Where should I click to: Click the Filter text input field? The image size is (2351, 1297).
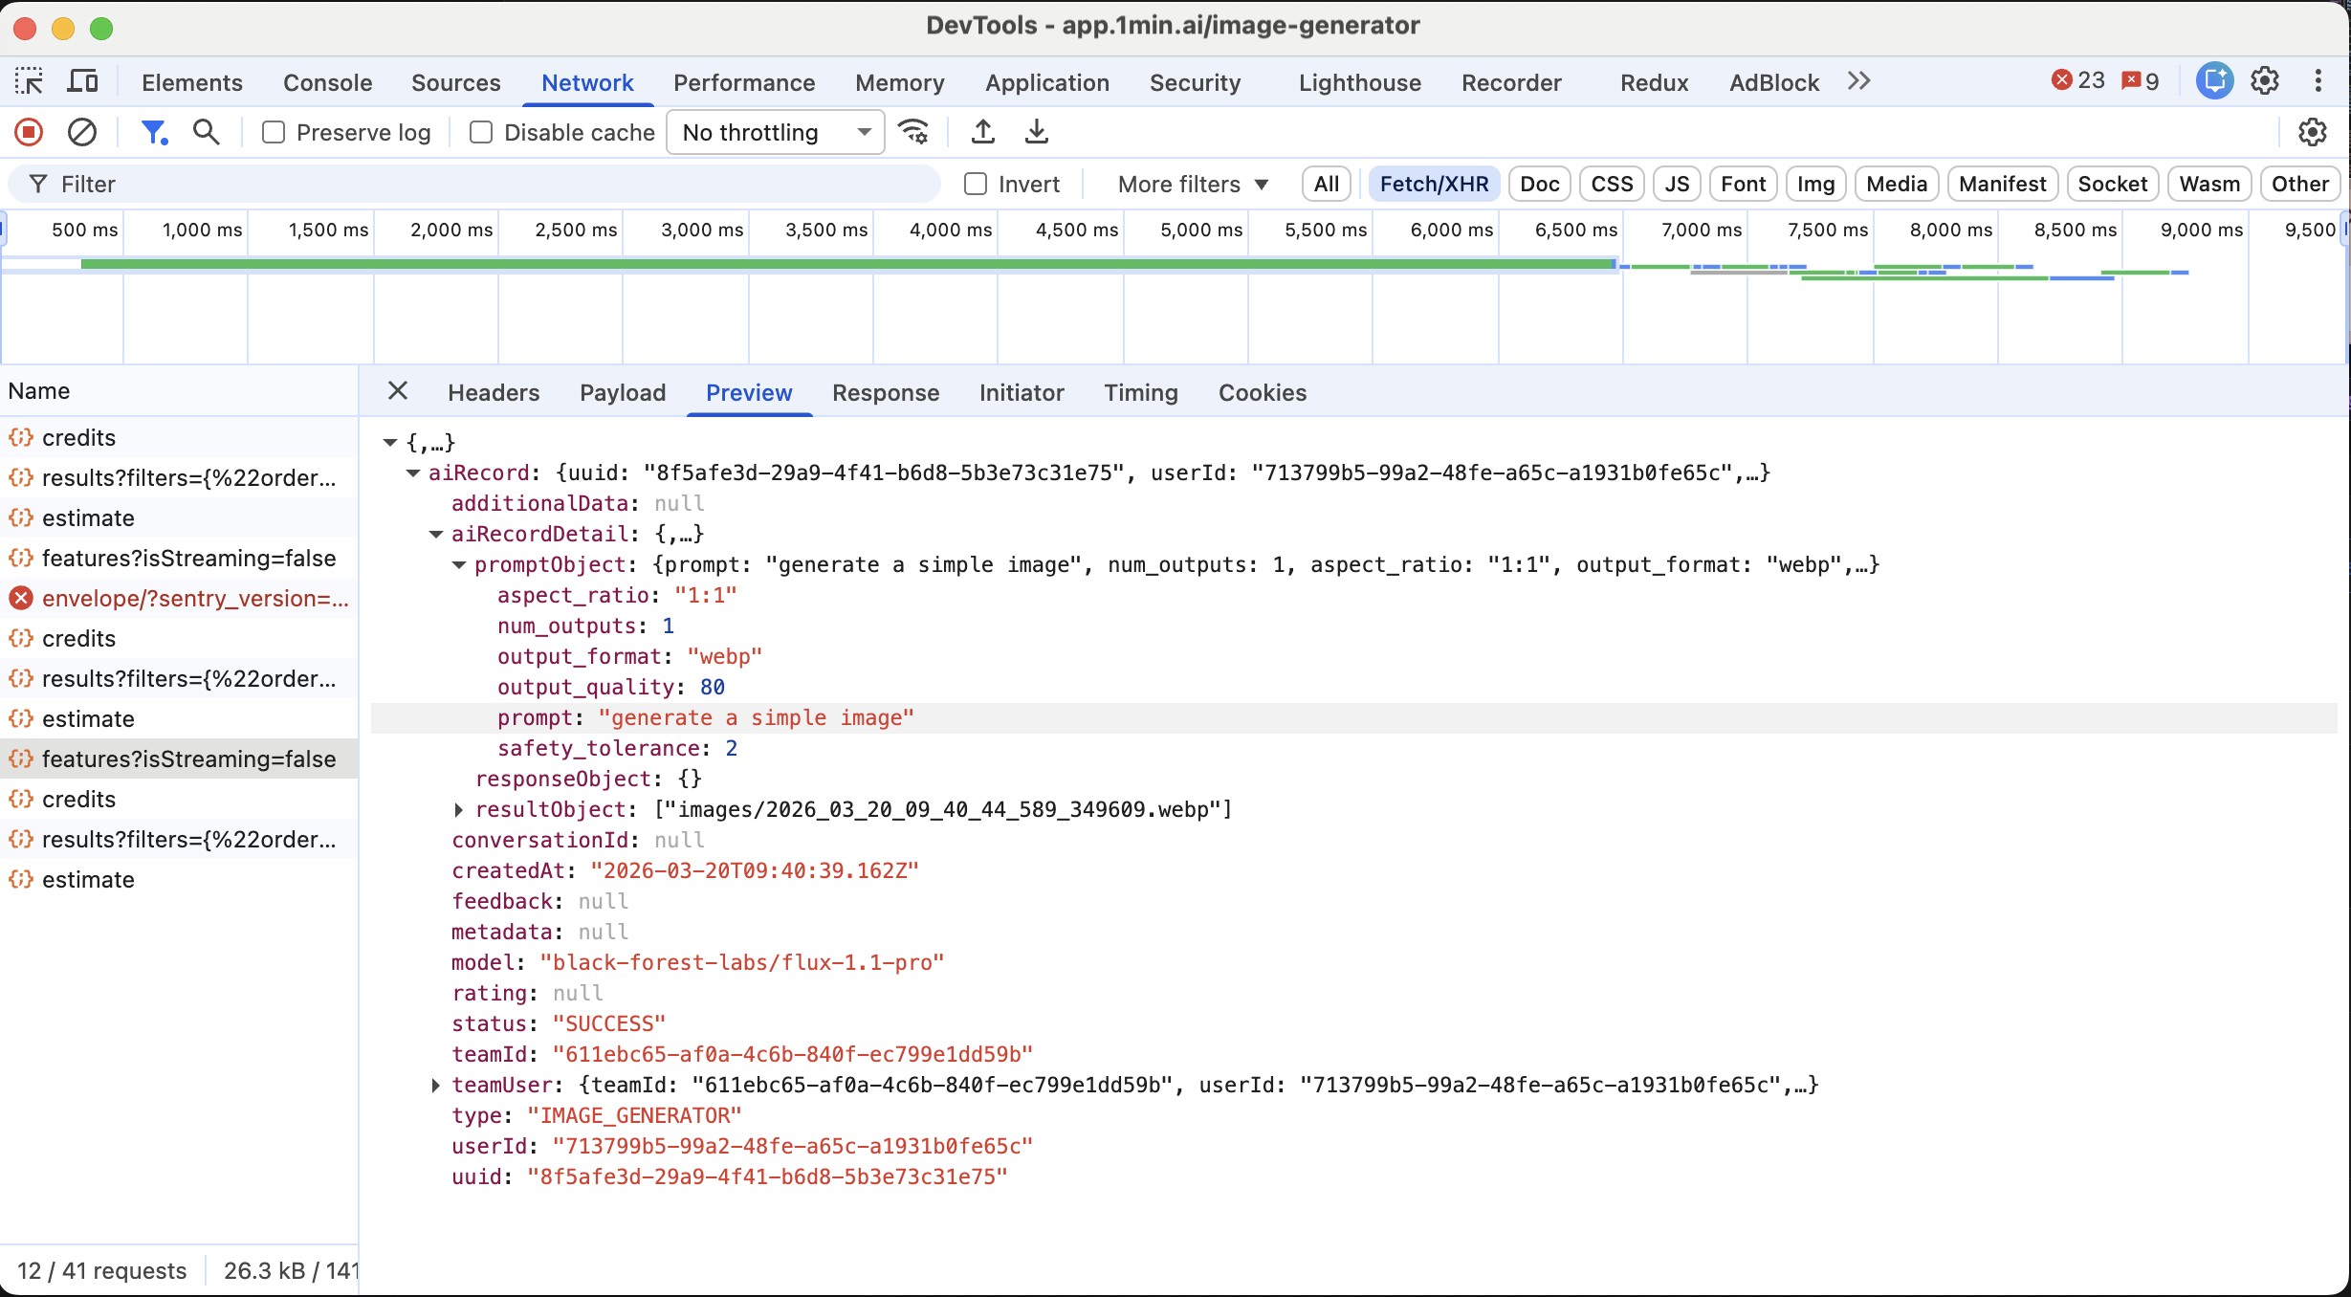pyautogui.click(x=478, y=184)
